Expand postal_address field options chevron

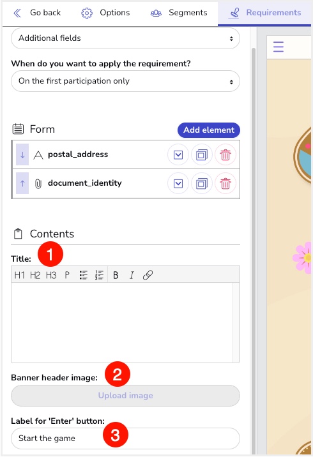click(178, 154)
